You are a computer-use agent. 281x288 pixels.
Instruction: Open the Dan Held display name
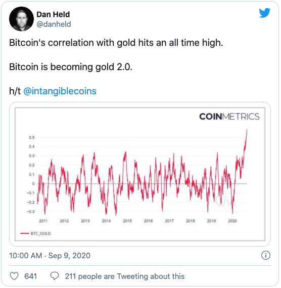tap(53, 14)
